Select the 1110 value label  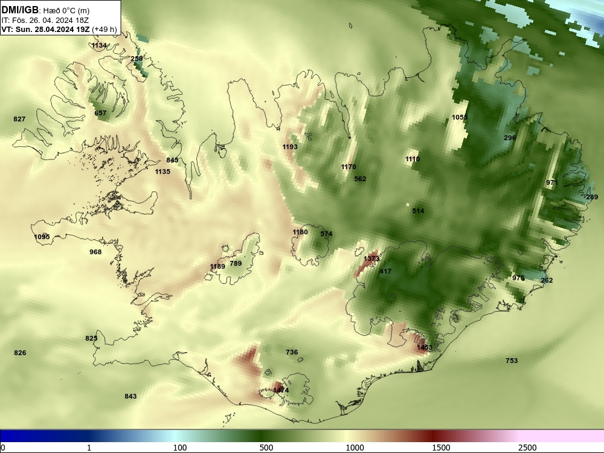[x=412, y=159]
